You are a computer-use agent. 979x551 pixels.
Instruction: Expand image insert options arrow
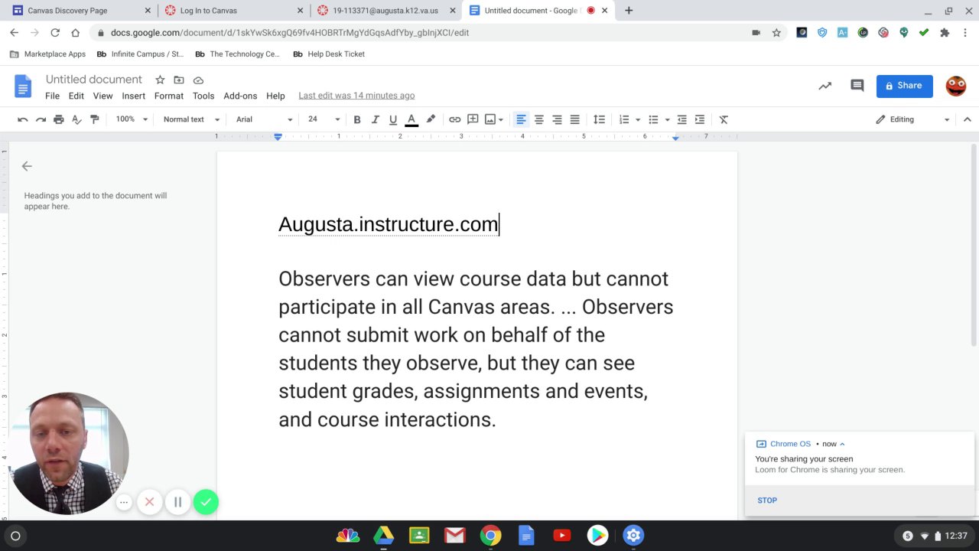pos(501,119)
